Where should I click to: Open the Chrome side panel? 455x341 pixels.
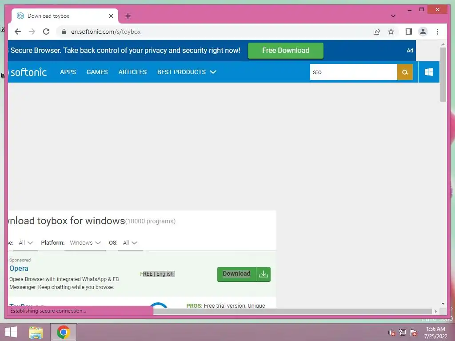point(409,32)
